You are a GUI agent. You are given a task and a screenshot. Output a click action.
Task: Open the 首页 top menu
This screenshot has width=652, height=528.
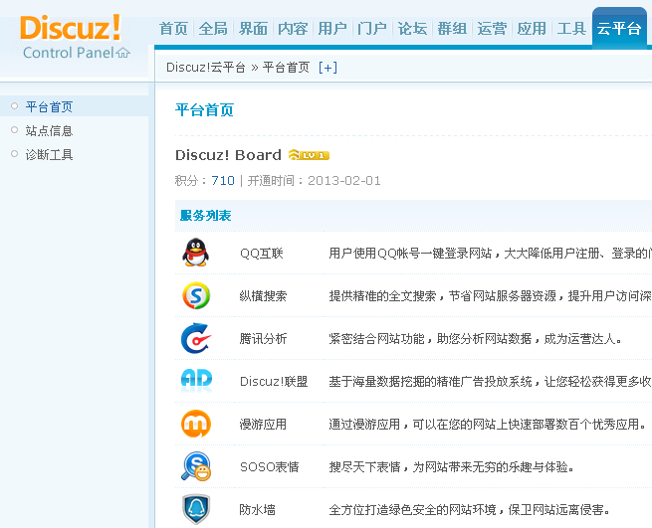(173, 29)
